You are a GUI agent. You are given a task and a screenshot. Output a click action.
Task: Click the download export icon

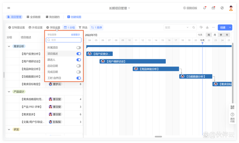pyautogui.click(x=207, y=27)
